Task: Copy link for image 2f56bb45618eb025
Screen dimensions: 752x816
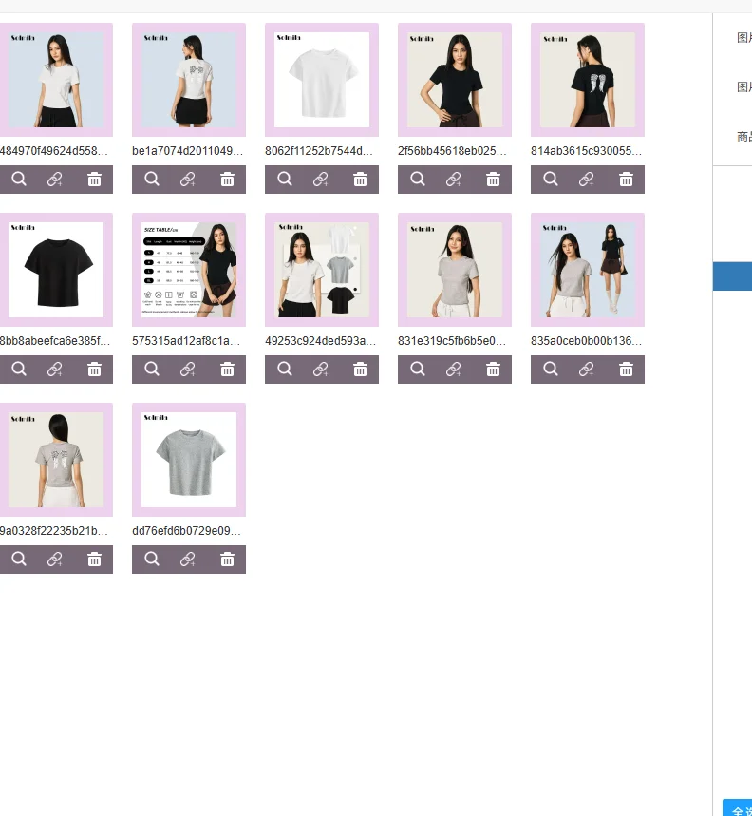Action: coord(454,180)
